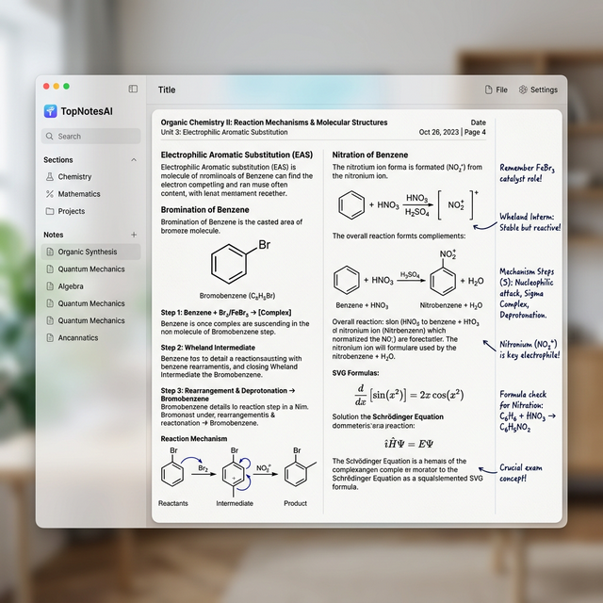Collapse the Sections list chevron

click(x=134, y=159)
